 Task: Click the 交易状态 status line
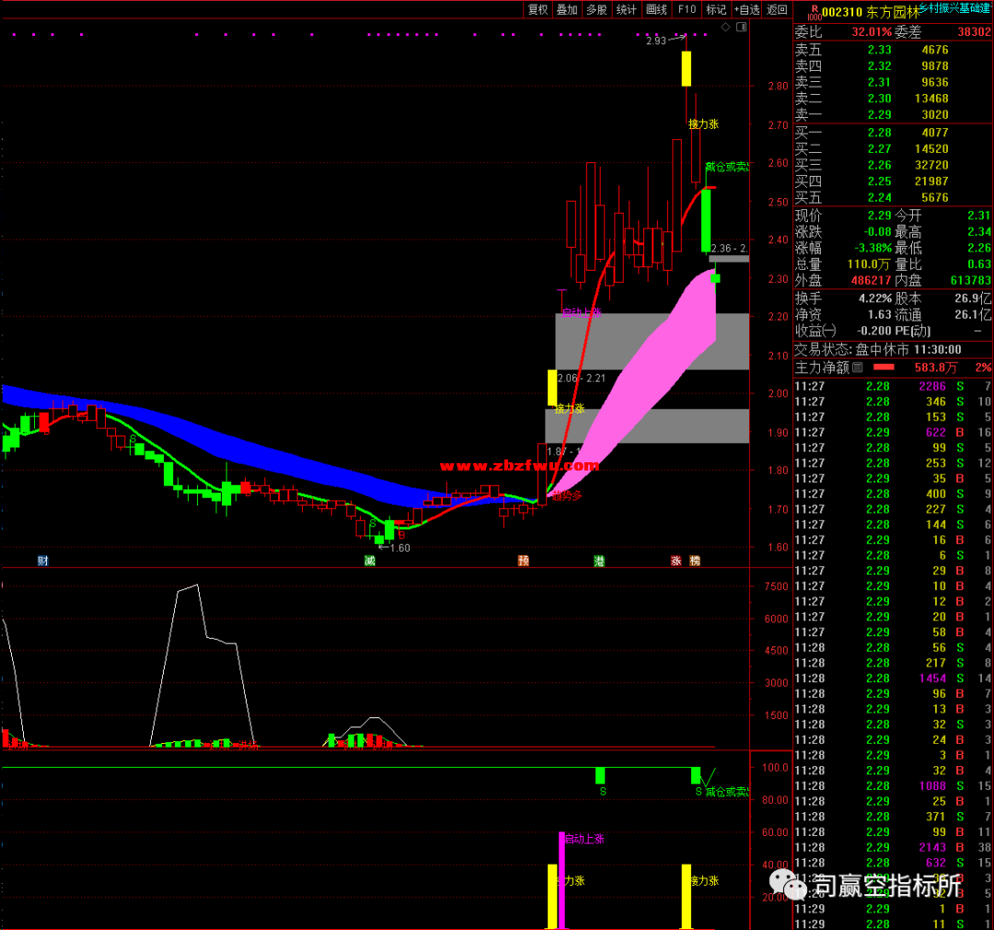pyautogui.click(x=878, y=350)
